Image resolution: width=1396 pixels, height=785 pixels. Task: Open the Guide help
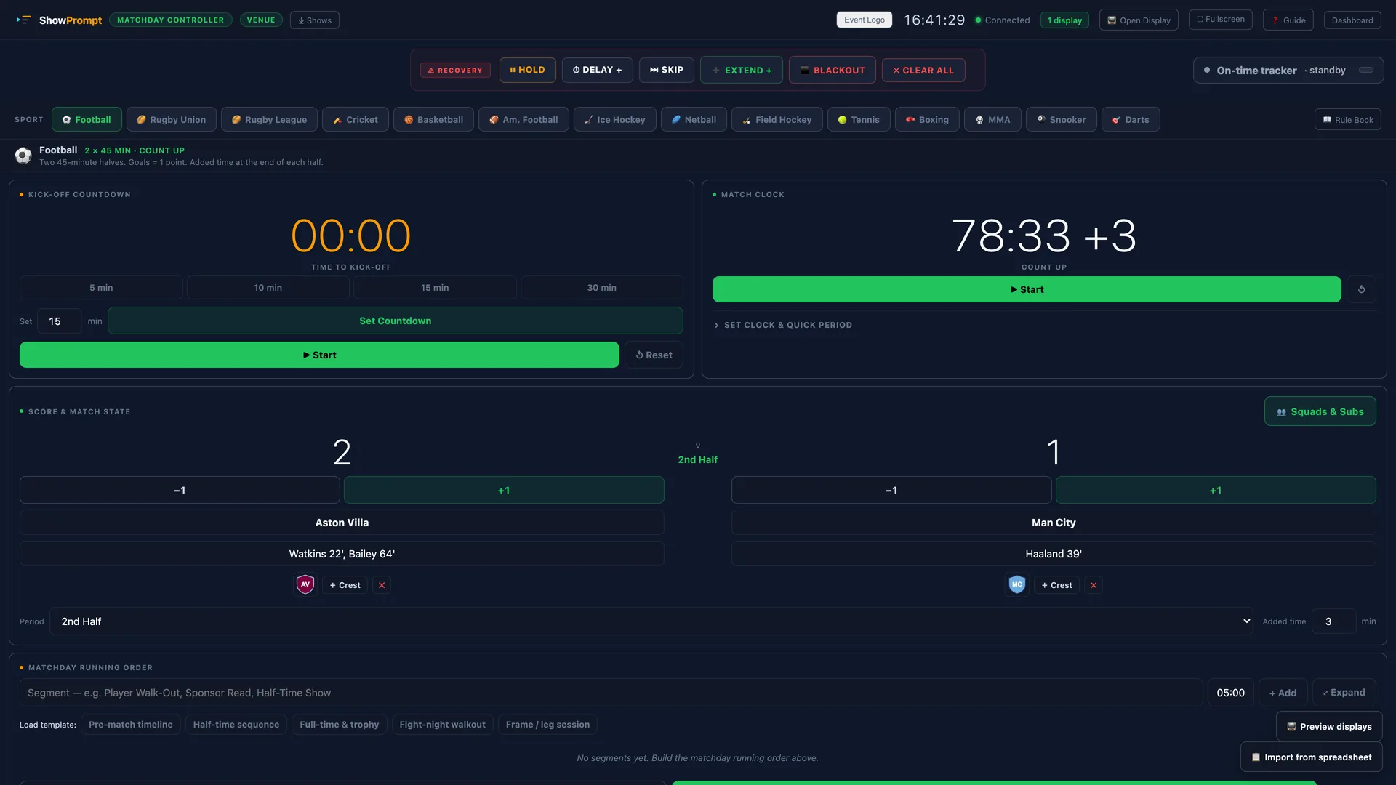click(x=1288, y=20)
